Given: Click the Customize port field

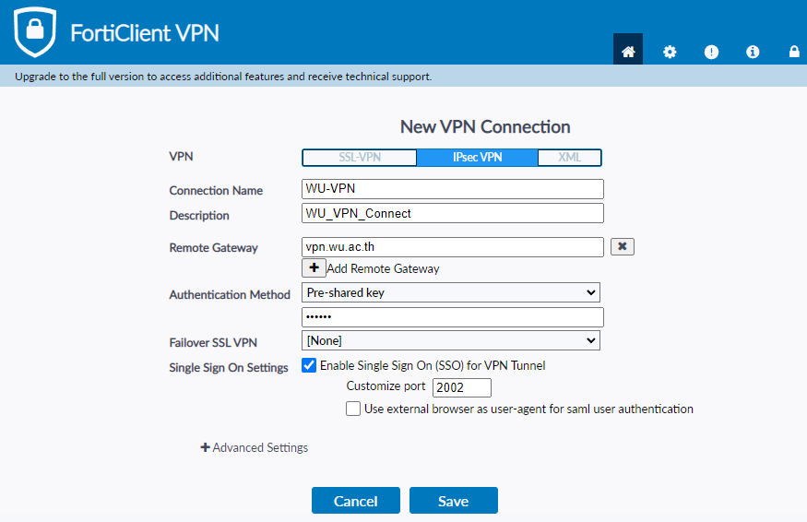Looking at the screenshot, I should point(461,387).
